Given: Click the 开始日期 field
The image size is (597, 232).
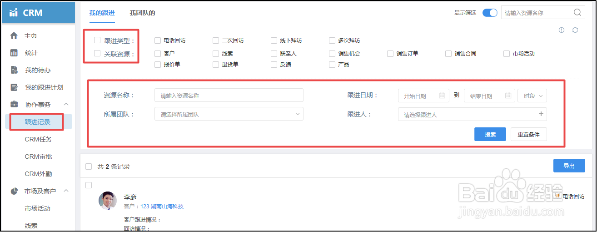Looking at the screenshot, I should pyautogui.click(x=423, y=96).
